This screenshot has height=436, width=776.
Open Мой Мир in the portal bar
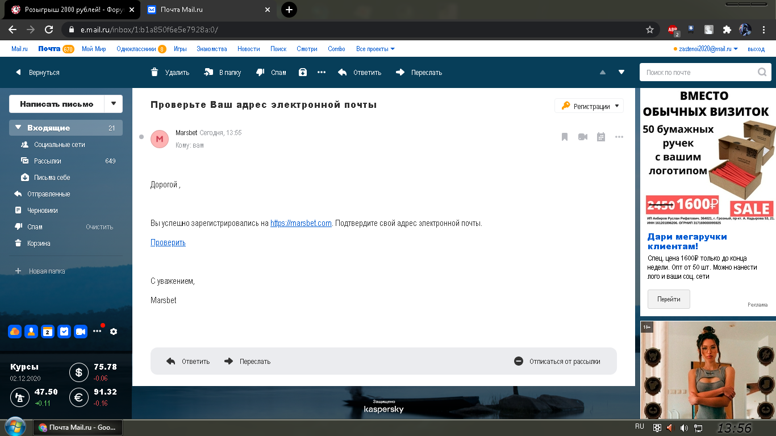coord(94,49)
